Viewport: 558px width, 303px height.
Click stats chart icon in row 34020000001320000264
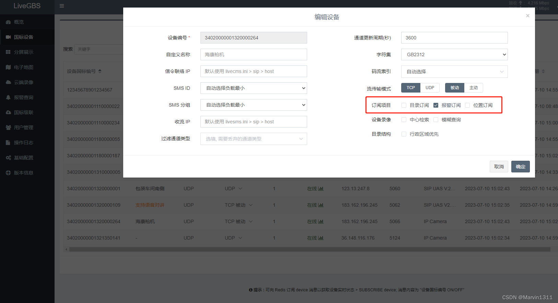click(321, 221)
